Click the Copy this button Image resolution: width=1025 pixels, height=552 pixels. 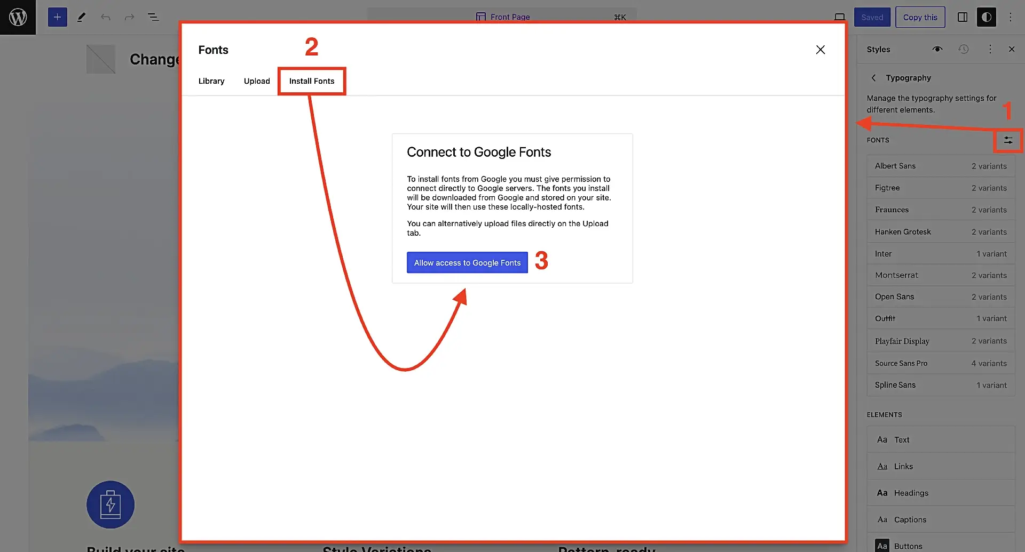click(920, 17)
